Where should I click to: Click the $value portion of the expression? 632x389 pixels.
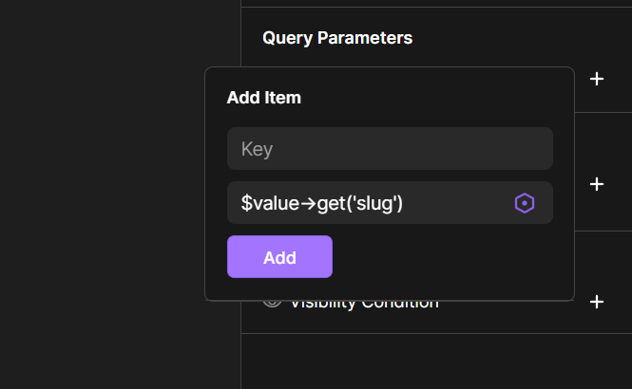(270, 203)
